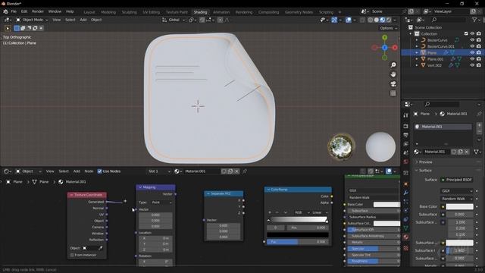Select material preview shading mode
This screenshot has height=273, width=485.
click(x=383, y=20)
